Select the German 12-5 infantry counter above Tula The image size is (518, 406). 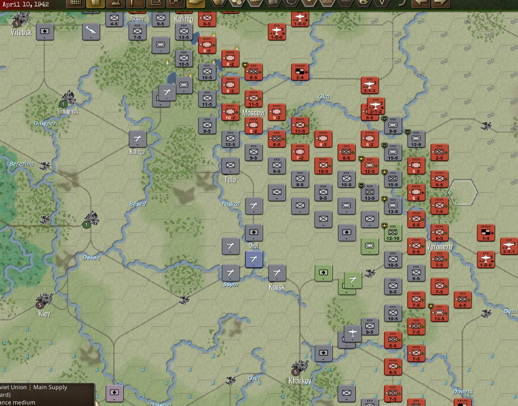click(x=230, y=139)
